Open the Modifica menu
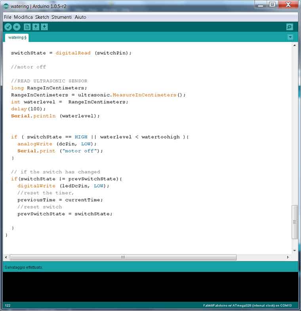 23,17
